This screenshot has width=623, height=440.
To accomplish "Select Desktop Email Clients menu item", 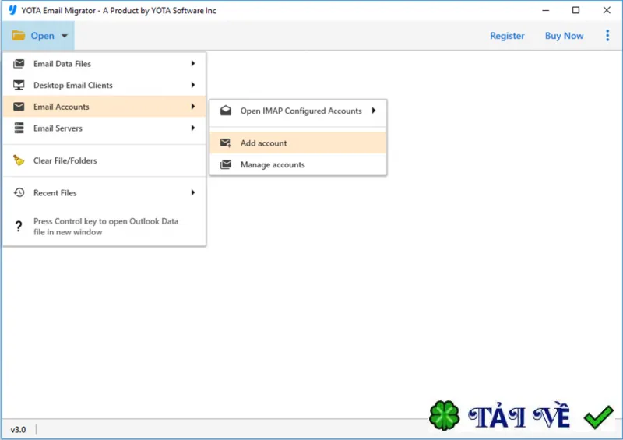I will click(104, 85).
